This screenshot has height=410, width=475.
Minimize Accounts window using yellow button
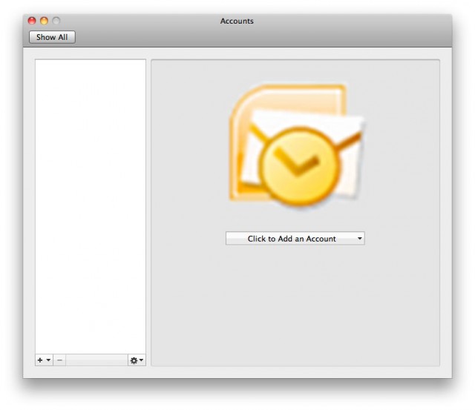click(x=45, y=21)
